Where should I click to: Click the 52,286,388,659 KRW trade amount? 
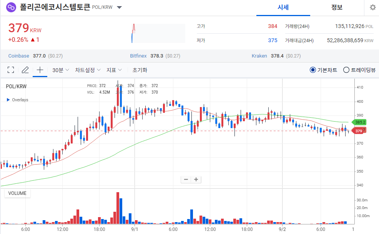(x=350, y=40)
